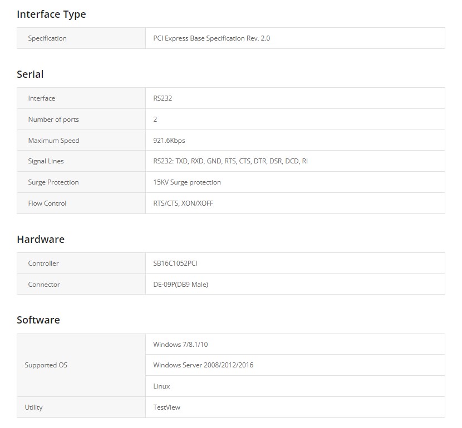Select the Number of ports label
The height and width of the screenshot is (428, 462).
[x=53, y=120]
